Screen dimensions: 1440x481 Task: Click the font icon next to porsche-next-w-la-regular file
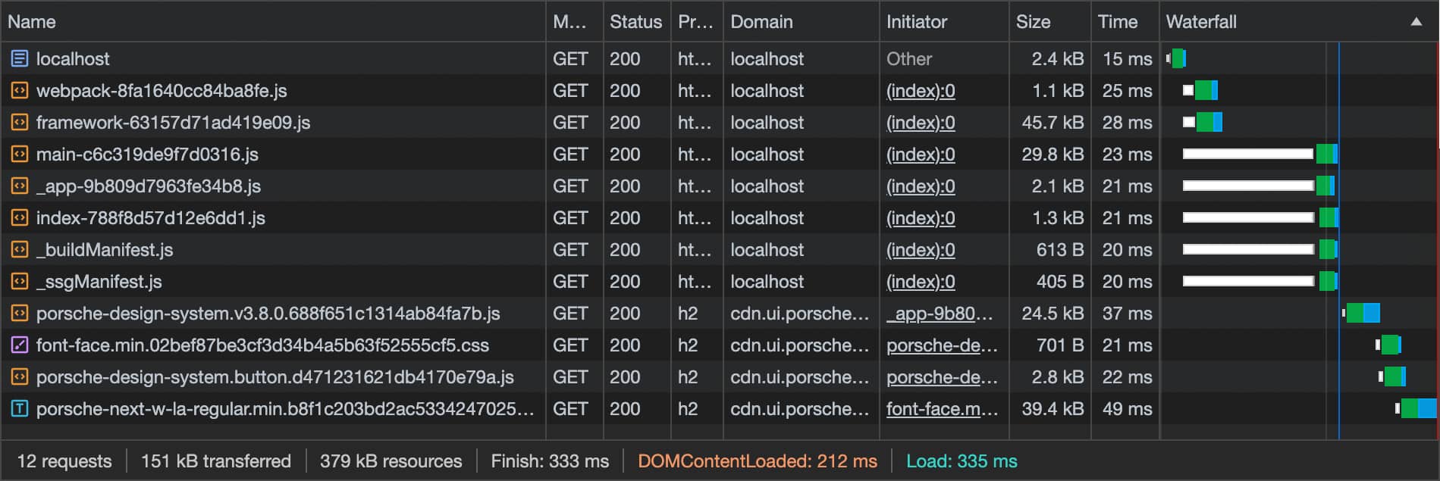18,408
